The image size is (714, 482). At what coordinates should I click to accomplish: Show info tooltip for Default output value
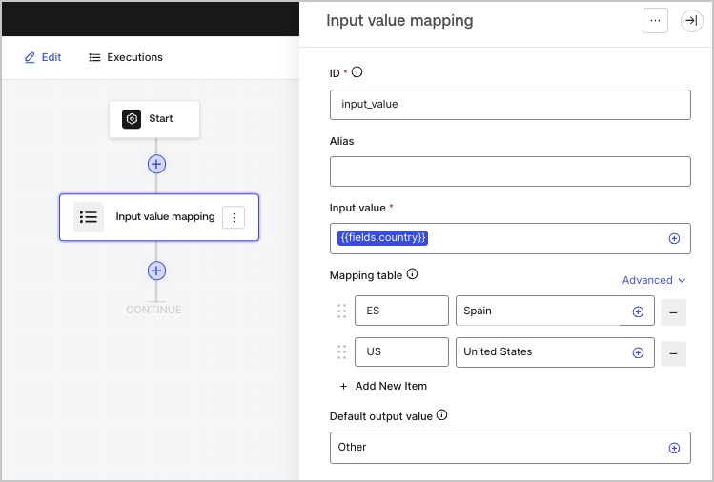pyautogui.click(x=441, y=414)
